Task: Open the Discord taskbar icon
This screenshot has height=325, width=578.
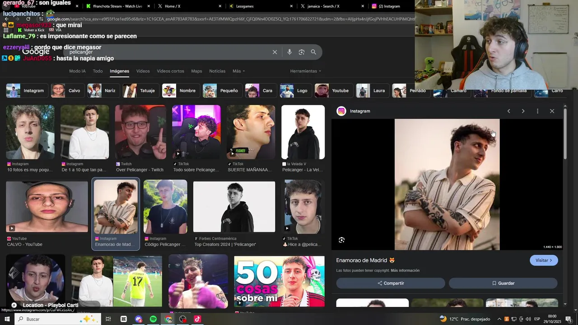Action: pyautogui.click(x=139, y=319)
